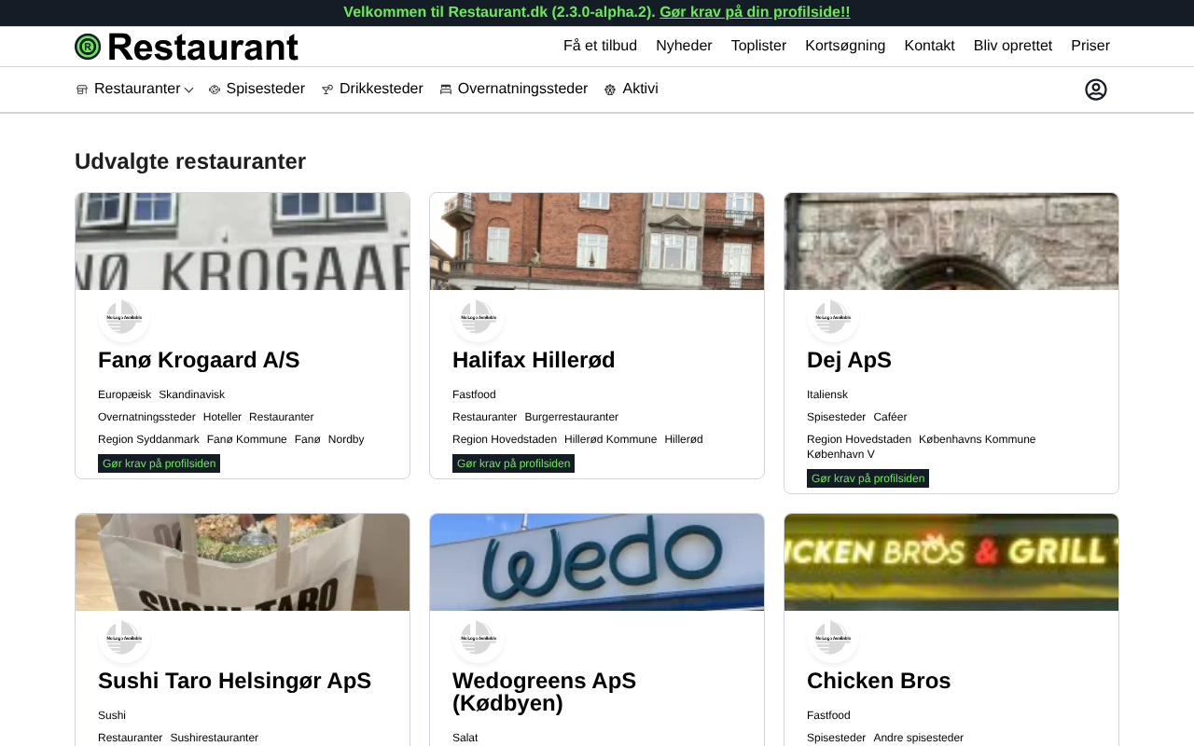Open the Dej ApS title
Image resolution: width=1194 pixels, height=746 pixels.
849,360
